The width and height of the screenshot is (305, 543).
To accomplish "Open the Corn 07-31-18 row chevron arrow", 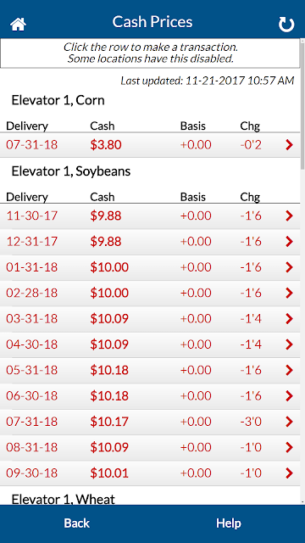I will coord(289,145).
